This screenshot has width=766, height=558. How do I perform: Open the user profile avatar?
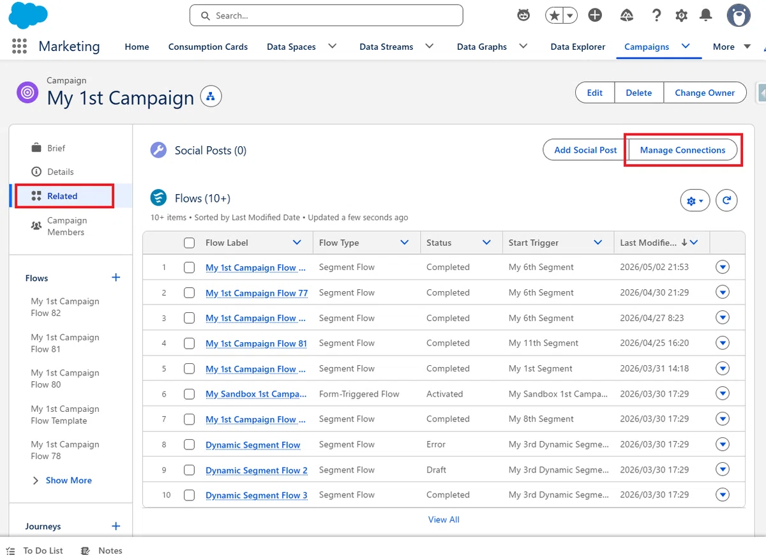pyautogui.click(x=739, y=15)
